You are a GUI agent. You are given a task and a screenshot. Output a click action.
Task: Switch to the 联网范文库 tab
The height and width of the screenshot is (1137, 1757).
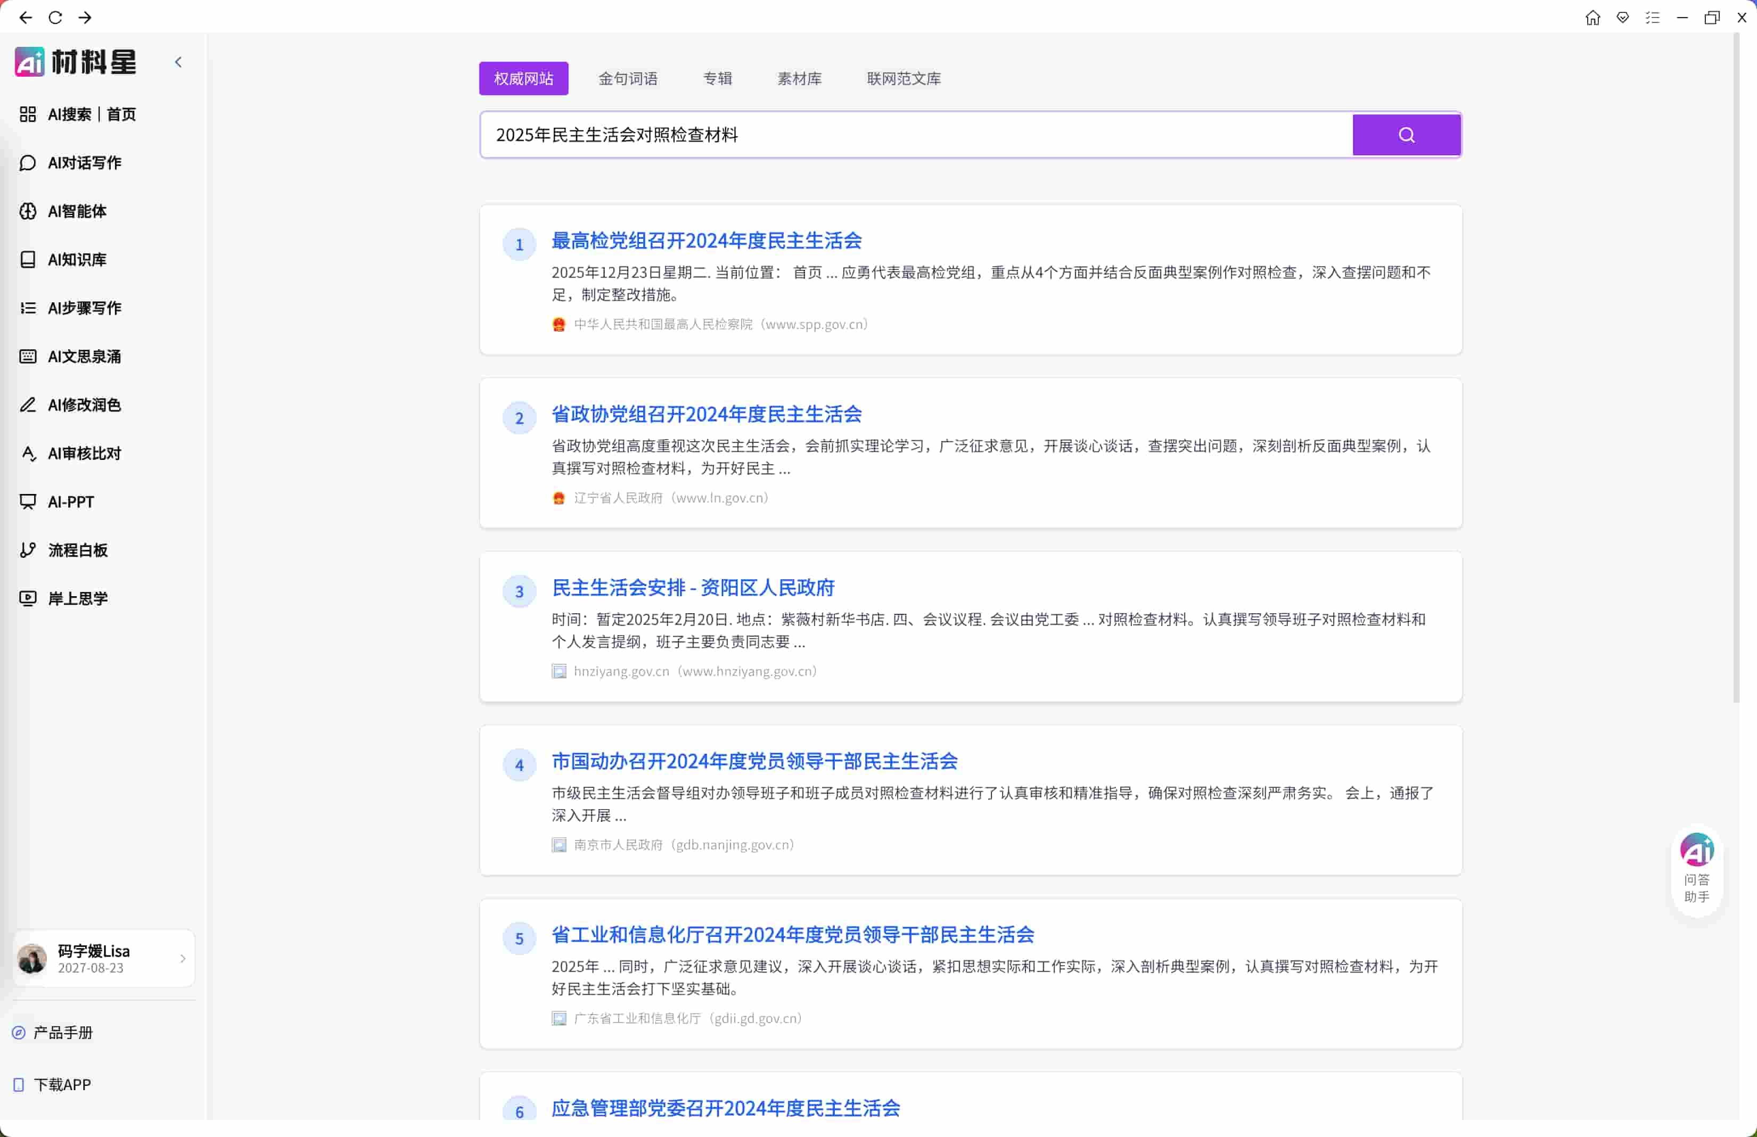[x=904, y=78]
